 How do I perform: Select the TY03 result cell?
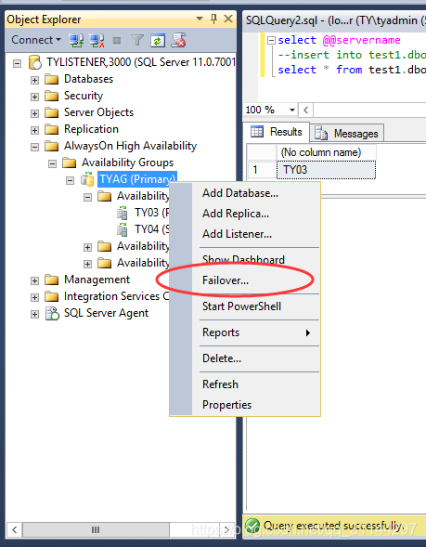[327, 170]
